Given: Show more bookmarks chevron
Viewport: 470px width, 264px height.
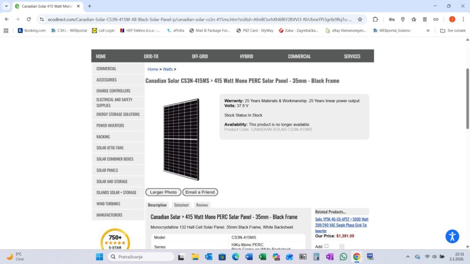Looking at the screenshot, I should click(428, 31).
